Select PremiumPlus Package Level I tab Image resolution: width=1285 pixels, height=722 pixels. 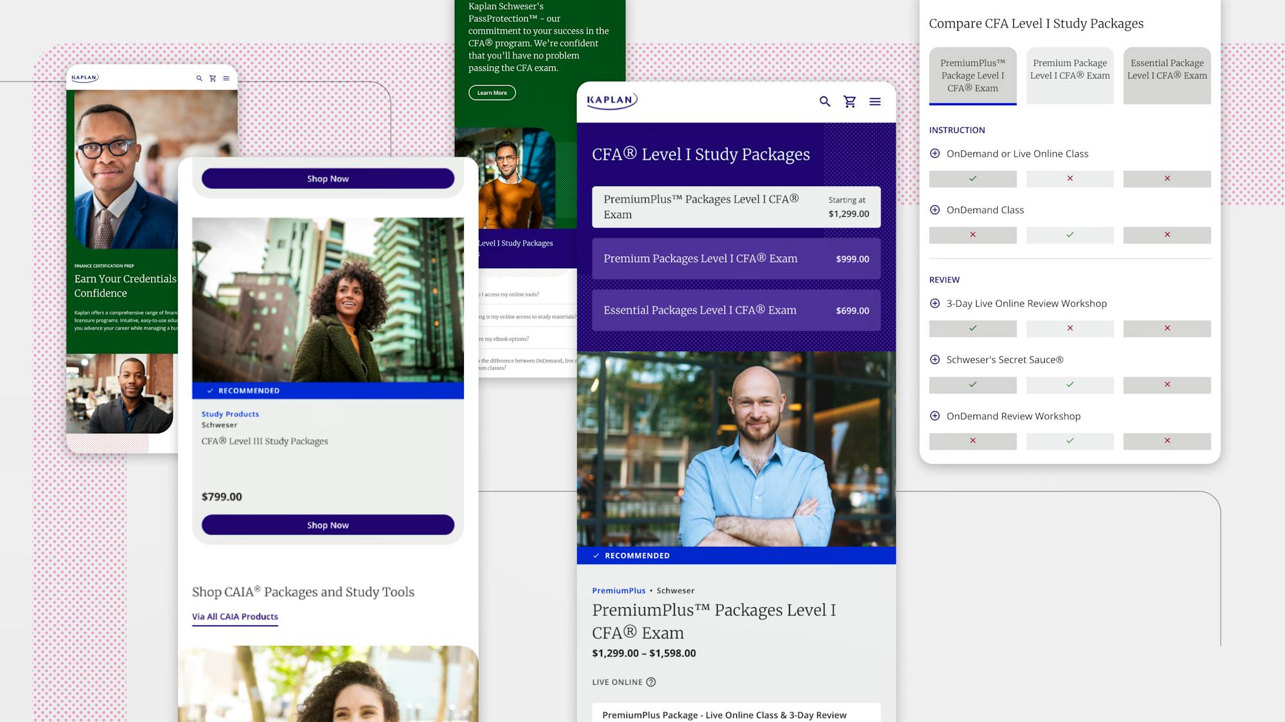(973, 76)
